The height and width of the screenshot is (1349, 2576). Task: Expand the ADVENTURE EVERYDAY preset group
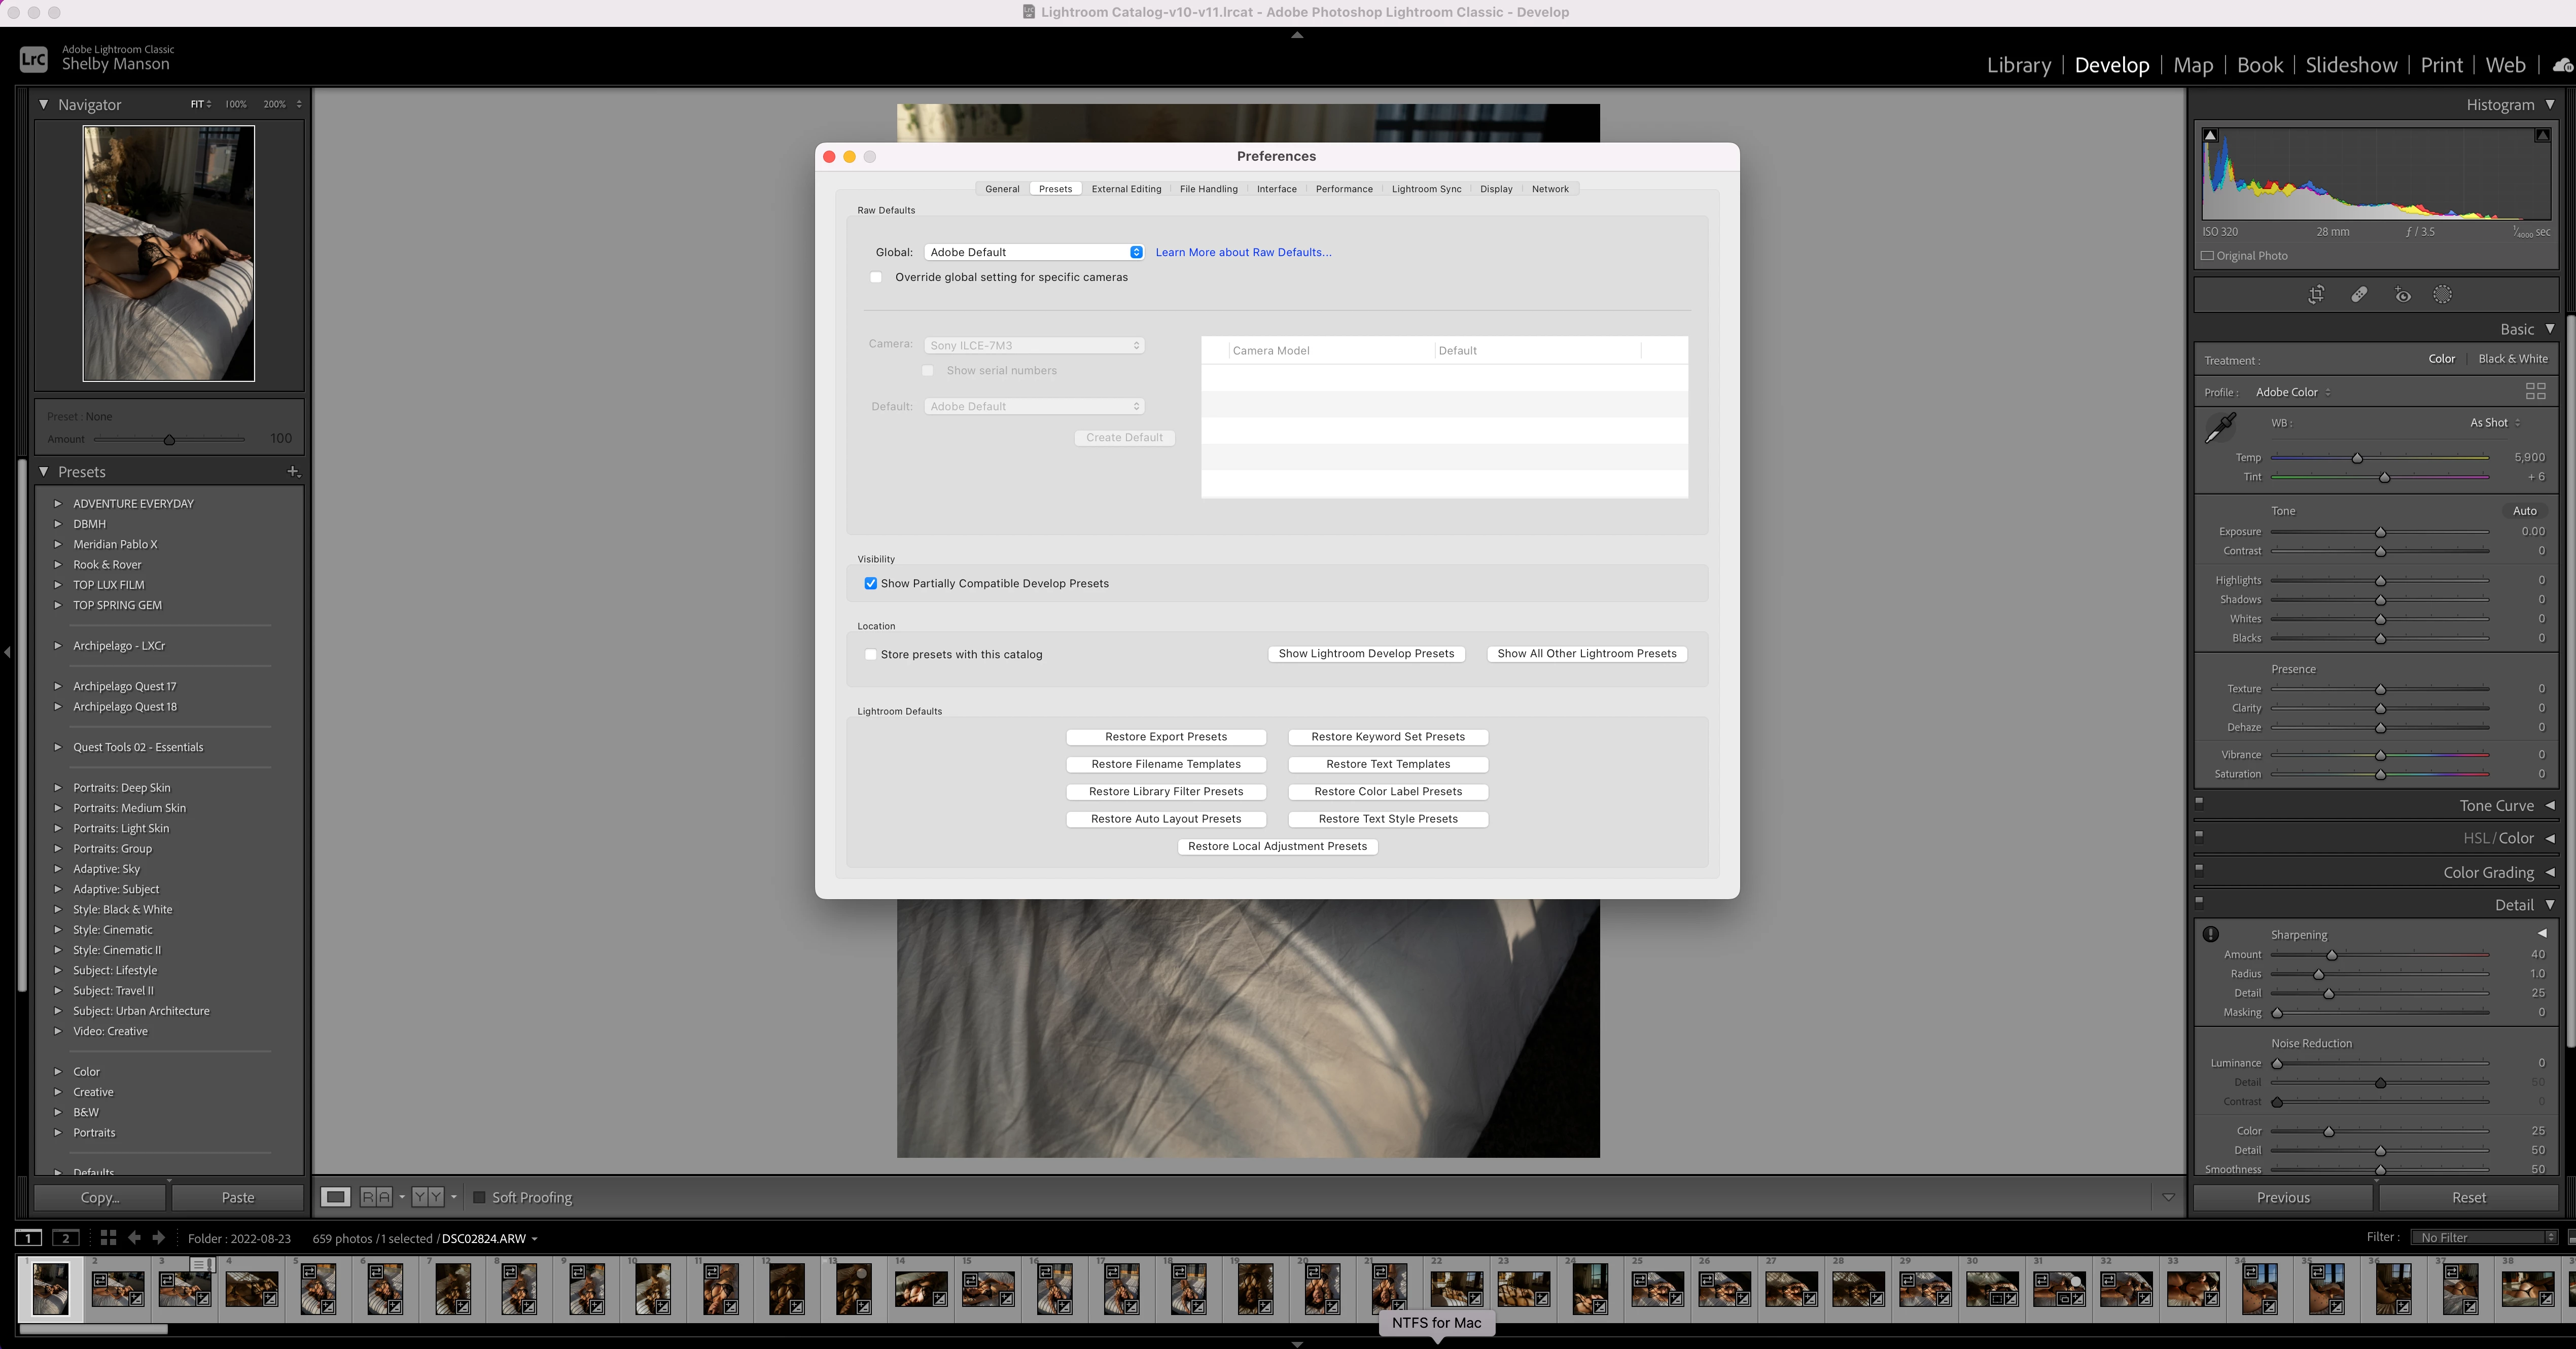click(58, 504)
